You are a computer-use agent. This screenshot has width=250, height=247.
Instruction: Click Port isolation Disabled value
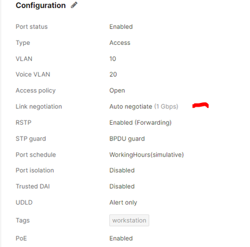tap(122, 170)
